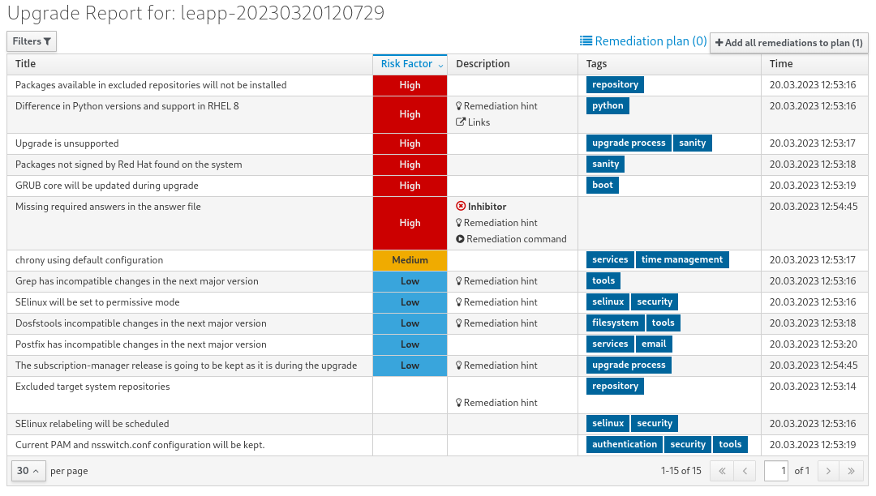Image resolution: width=876 pixels, height=496 pixels.
Task: Click the Inhibitor icon in Missing answers row
Action: (461, 207)
